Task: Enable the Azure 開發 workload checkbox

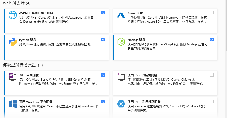Action: tap(212, 13)
